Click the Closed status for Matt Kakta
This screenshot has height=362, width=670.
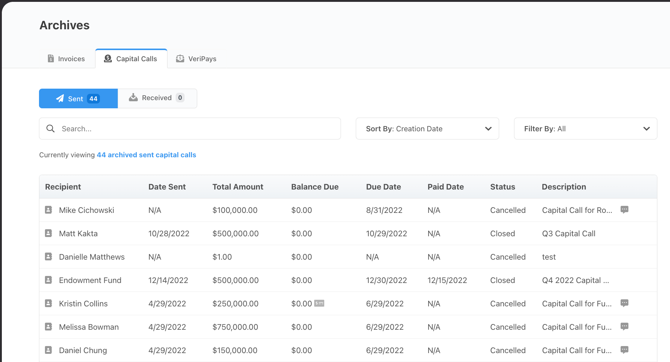tap(502, 233)
